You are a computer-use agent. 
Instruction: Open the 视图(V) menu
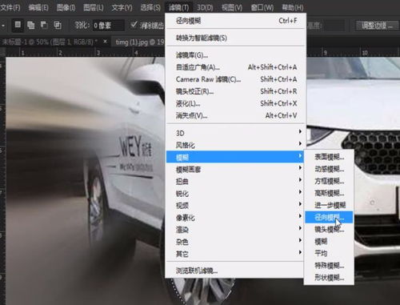click(232, 7)
